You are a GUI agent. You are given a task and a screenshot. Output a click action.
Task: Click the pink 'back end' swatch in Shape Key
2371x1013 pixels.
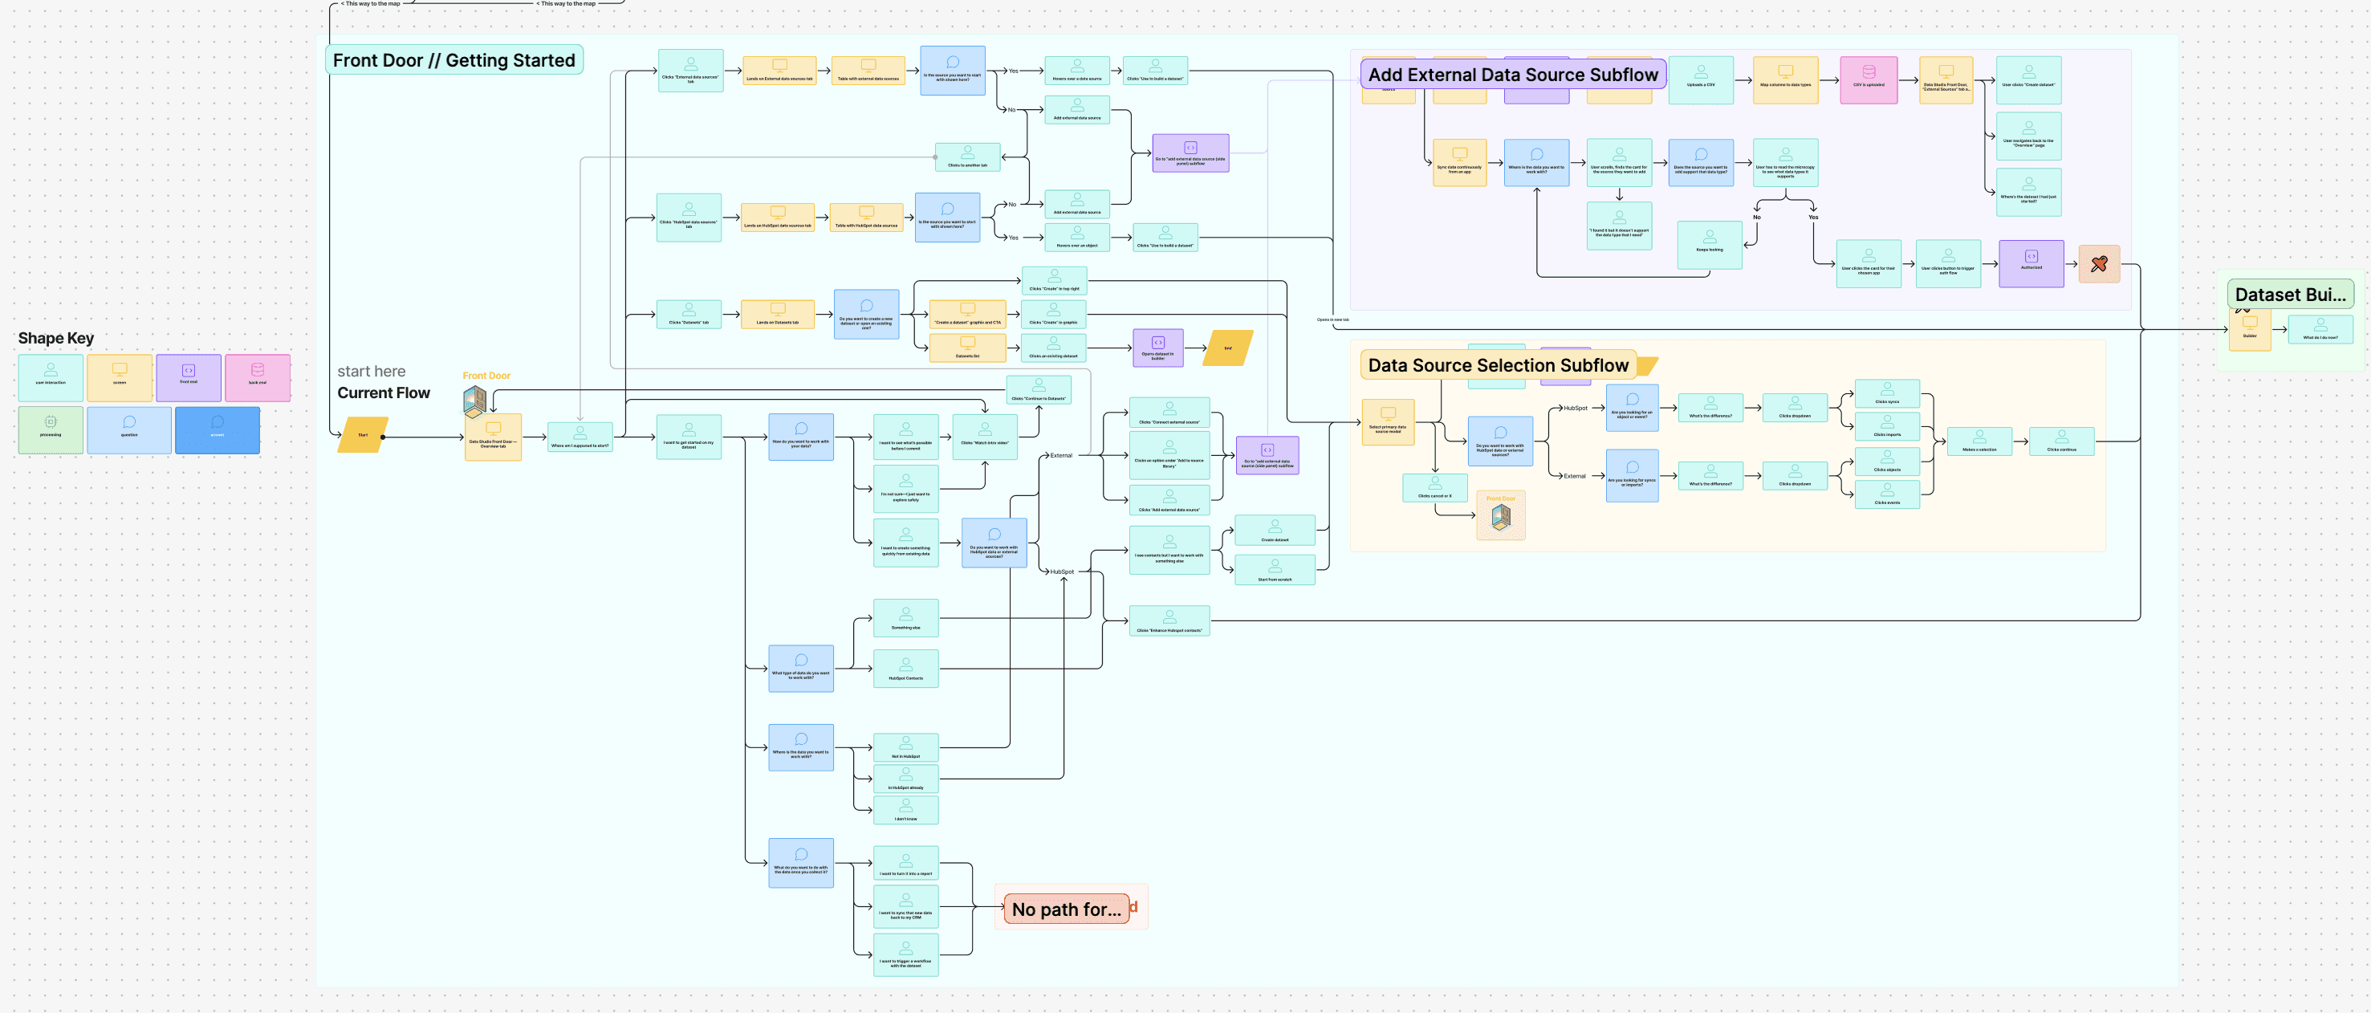(258, 377)
